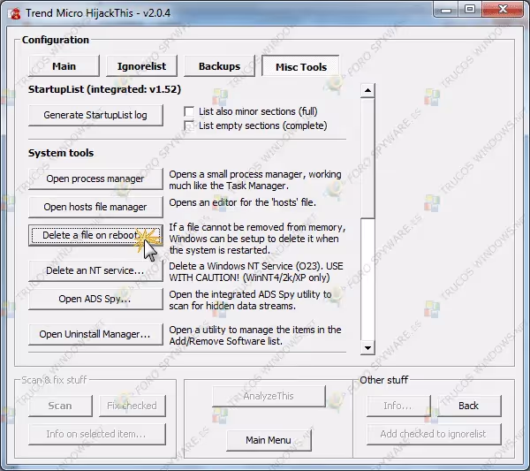
Task: Click the vertical scrollbar thumb
Action: click(x=367, y=157)
